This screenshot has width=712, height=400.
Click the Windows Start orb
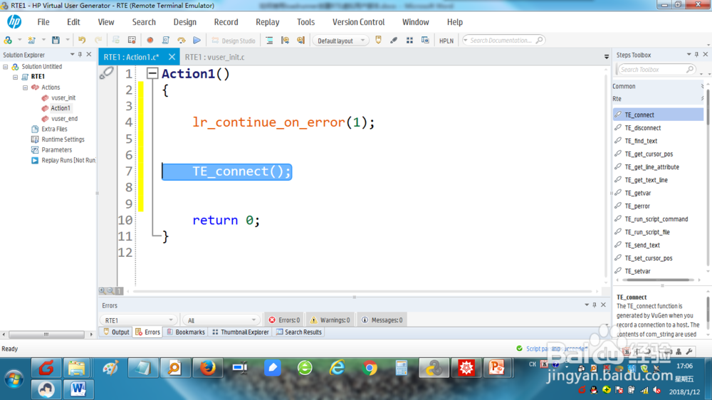point(14,379)
